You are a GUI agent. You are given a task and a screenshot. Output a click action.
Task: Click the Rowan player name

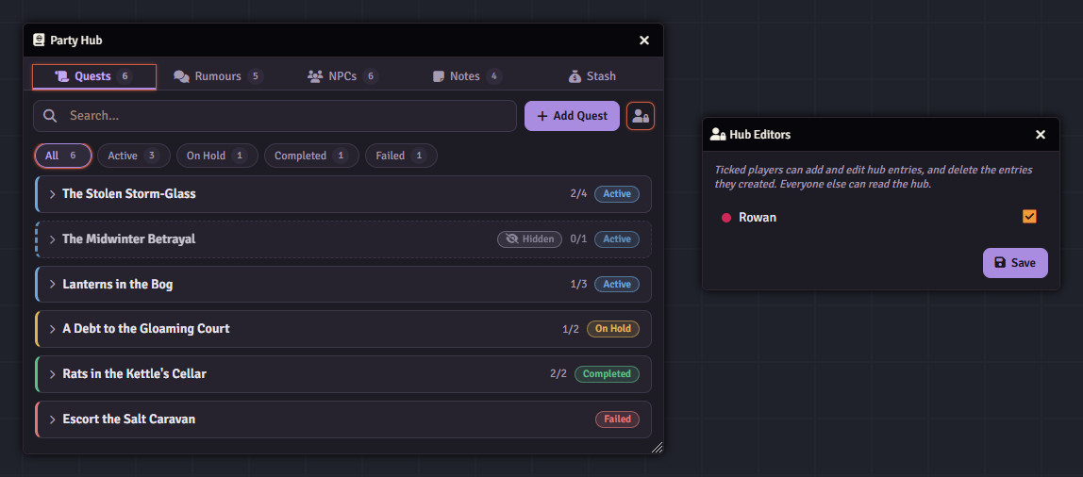click(x=758, y=218)
